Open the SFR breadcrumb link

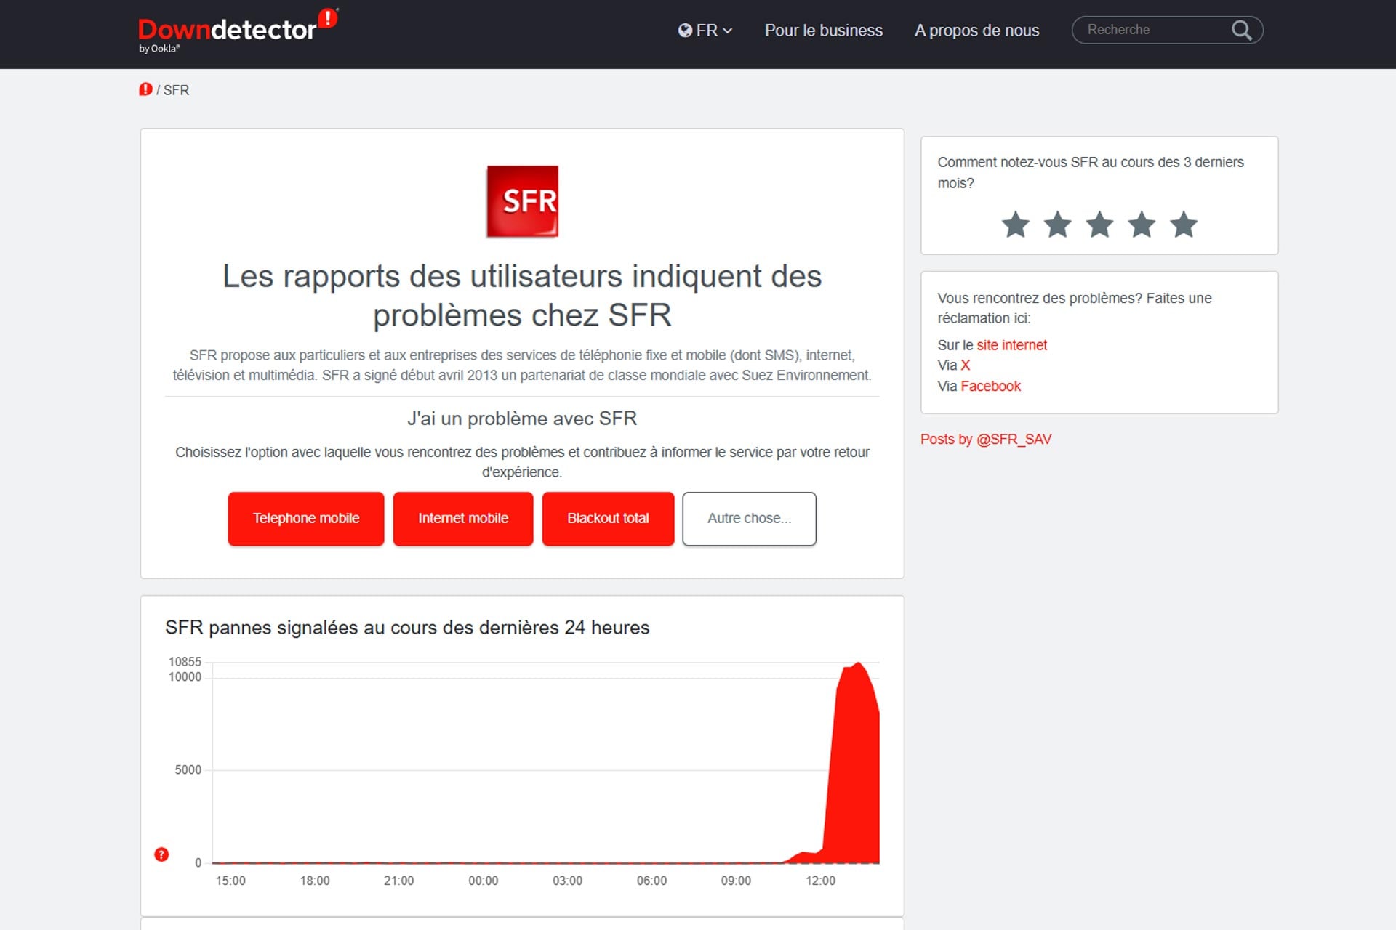click(x=175, y=90)
